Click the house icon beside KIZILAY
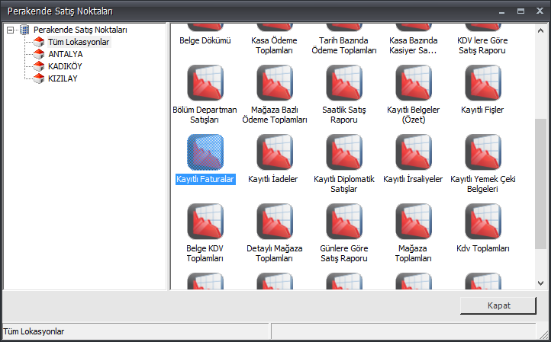This screenshot has width=551, height=342. [39, 78]
